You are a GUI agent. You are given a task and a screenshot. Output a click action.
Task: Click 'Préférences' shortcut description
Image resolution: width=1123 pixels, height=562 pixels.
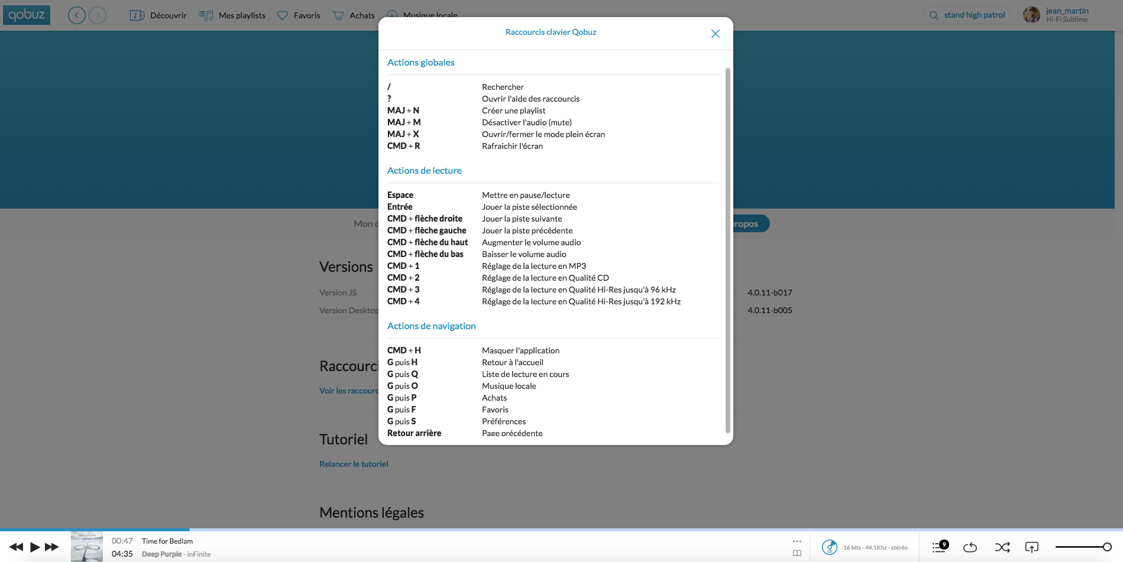pyautogui.click(x=504, y=421)
